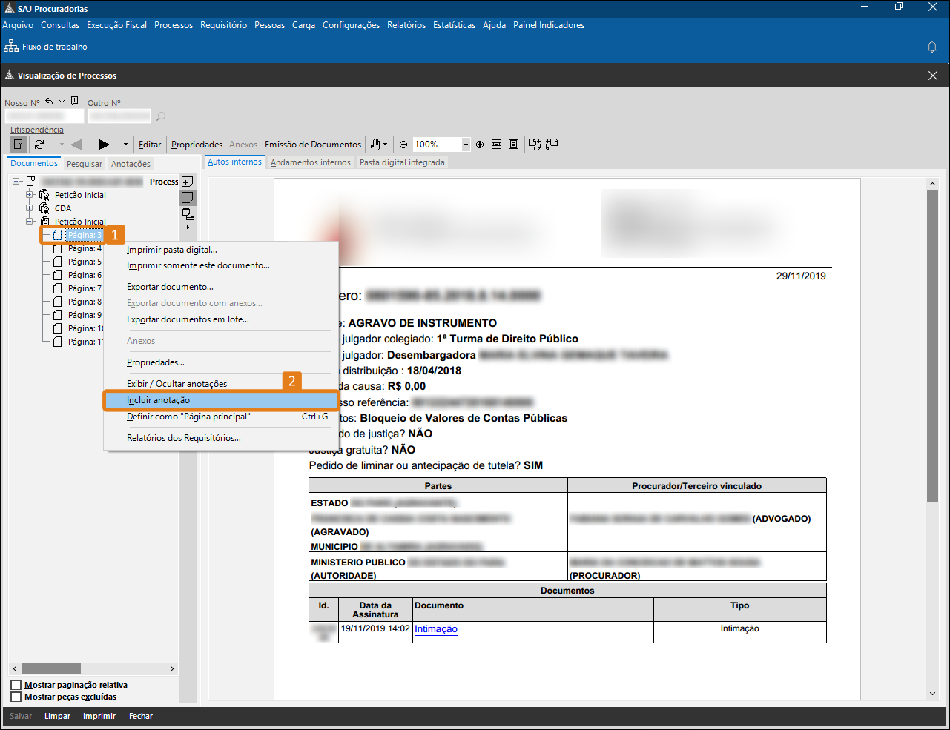Open the Intimação document link
The image size is (950, 730).
(435, 629)
